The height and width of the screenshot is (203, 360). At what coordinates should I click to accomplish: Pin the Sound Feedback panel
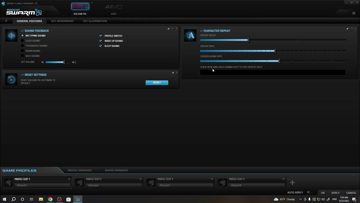pos(168,29)
